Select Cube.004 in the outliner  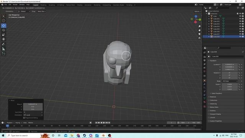216,26
